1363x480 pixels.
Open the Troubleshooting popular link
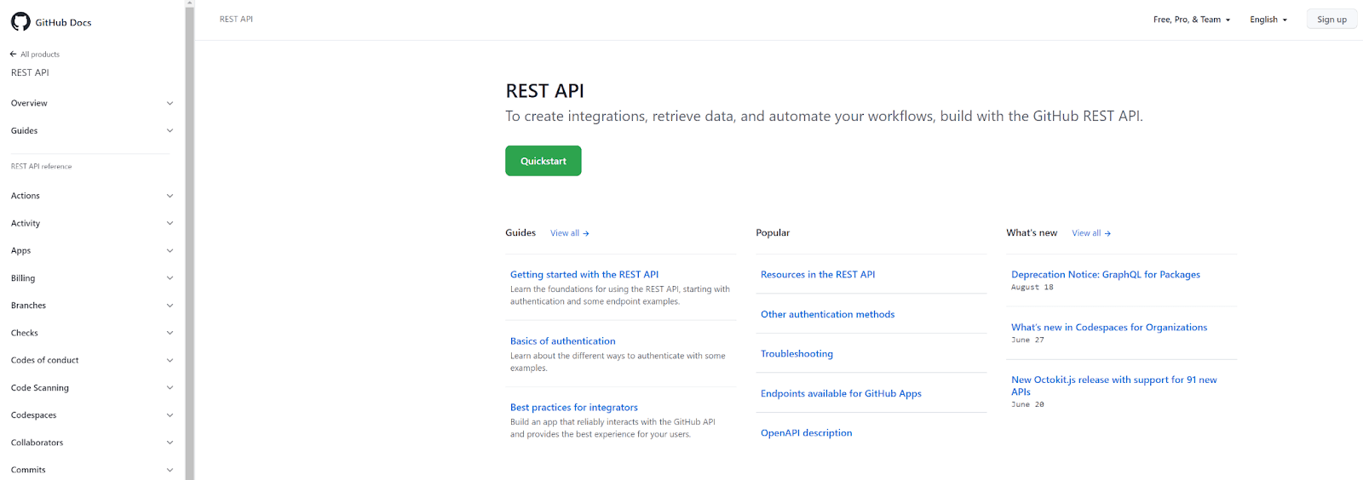click(797, 354)
